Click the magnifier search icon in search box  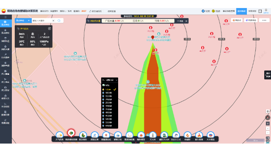tap(59, 21)
